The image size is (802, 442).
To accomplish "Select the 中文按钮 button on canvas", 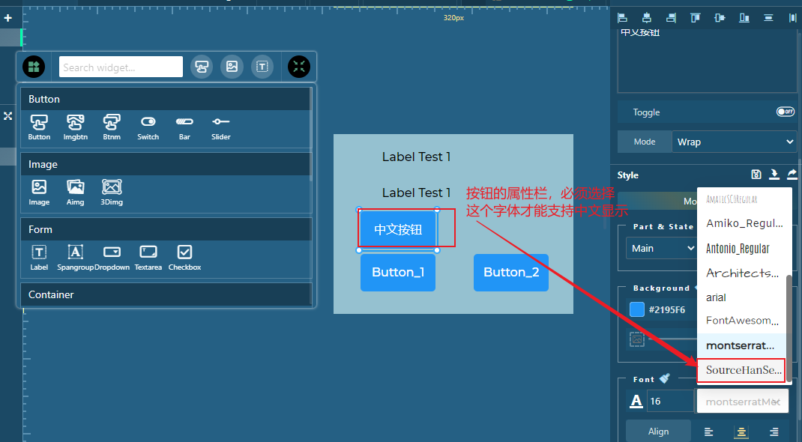I will pos(398,229).
